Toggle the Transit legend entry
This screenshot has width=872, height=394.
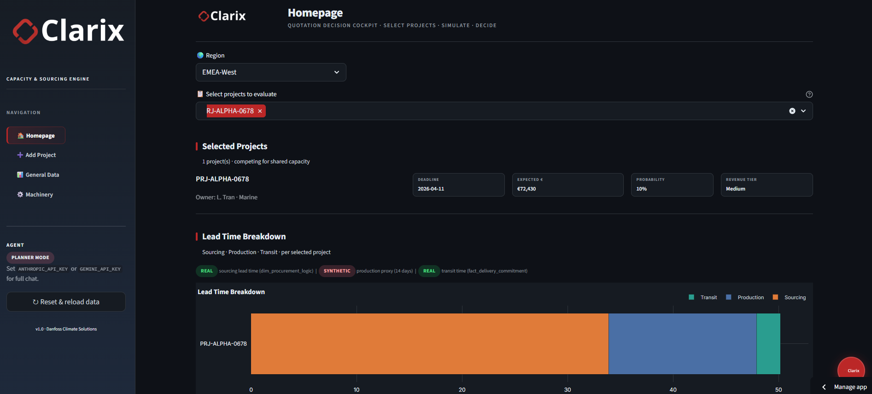click(x=703, y=297)
